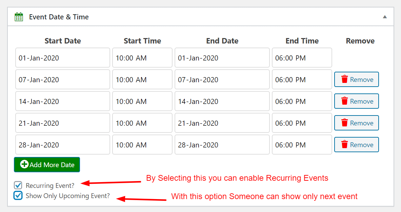The height and width of the screenshot is (212, 401).
Task: Select the Event Date & Time header title
Action: coord(60,17)
